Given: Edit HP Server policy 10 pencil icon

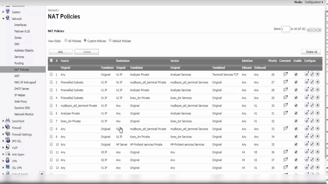Looking at the screenshot, I should pyautogui.click(x=312, y=144).
